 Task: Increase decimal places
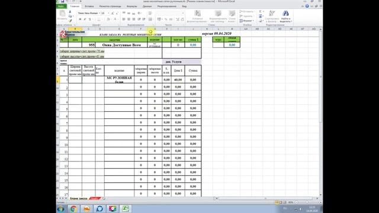tap(178, 20)
